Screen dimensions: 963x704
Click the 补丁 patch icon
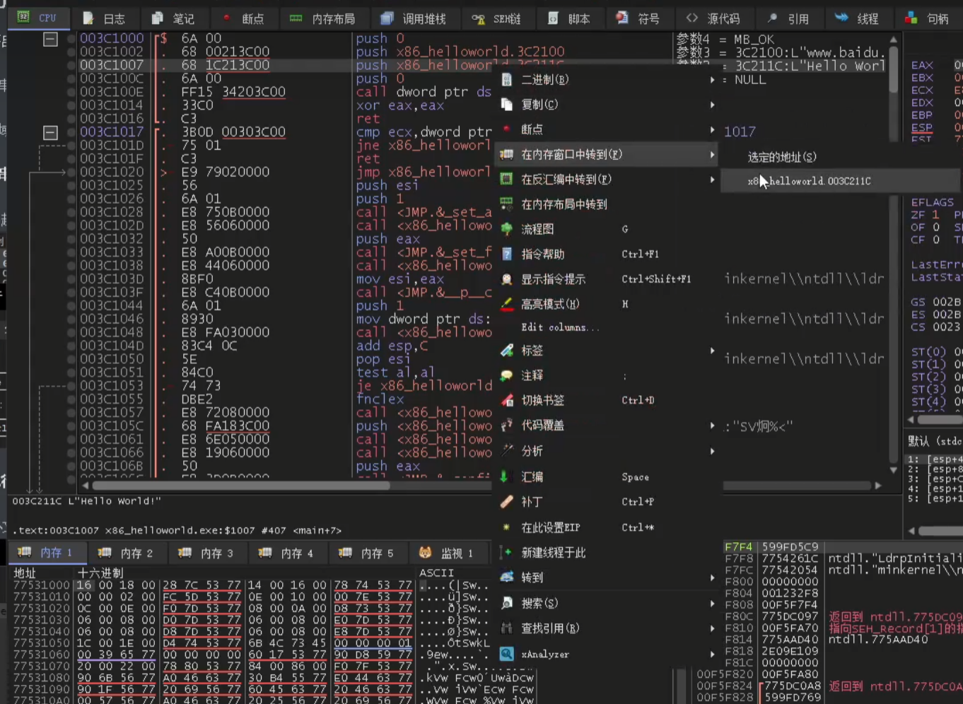coord(506,502)
